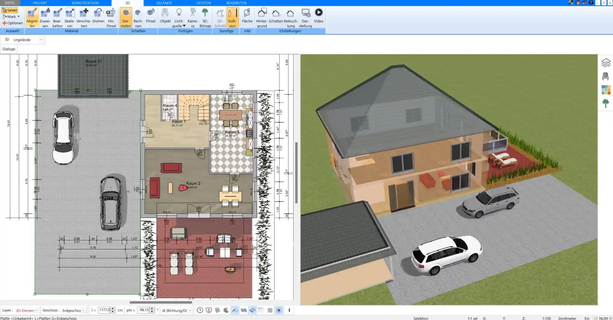Select the Abgreifen material tool
Screen dimensions: 613x320
[x=32, y=18]
